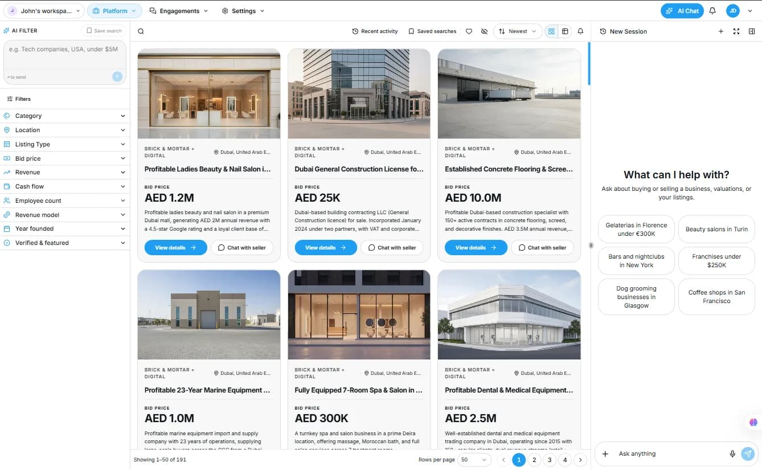Collapse the chat side panel icon

pyautogui.click(x=752, y=31)
